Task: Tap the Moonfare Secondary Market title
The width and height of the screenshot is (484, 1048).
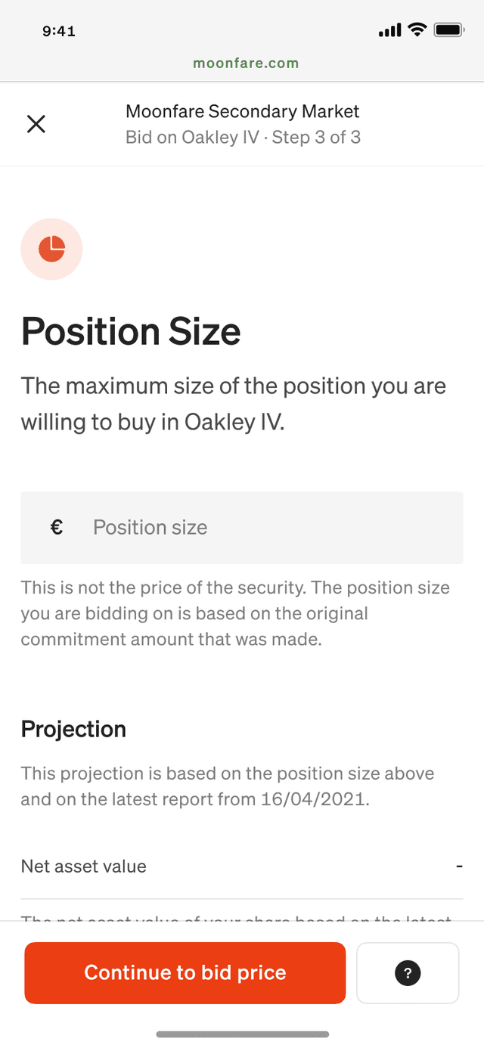Action: point(243,112)
